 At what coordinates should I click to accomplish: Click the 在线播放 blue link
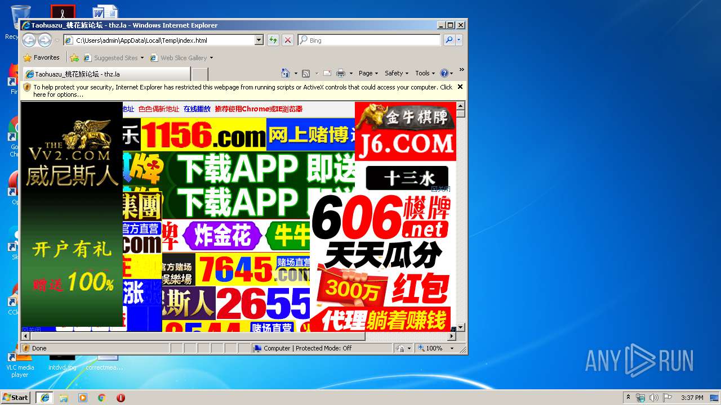point(197,109)
